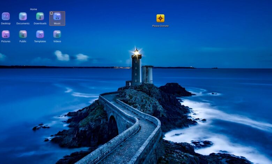Open the Videos folder icon
272x164 pixels.
[57, 34]
